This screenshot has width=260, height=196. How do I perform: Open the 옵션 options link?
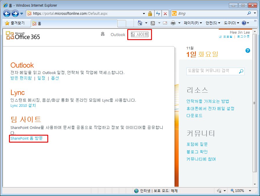click(55, 78)
